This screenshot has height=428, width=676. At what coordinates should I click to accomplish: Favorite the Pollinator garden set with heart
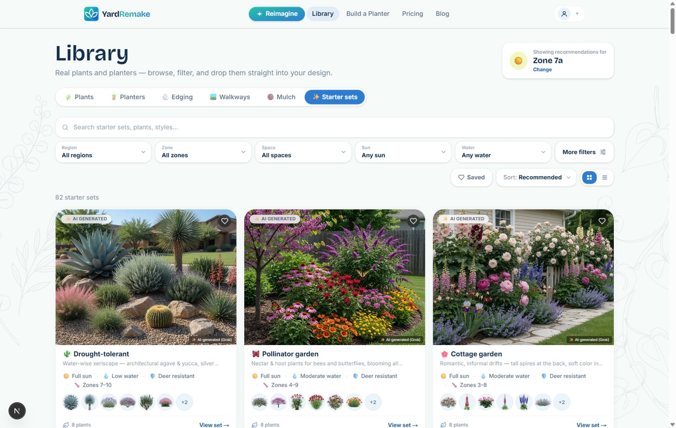coord(413,221)
